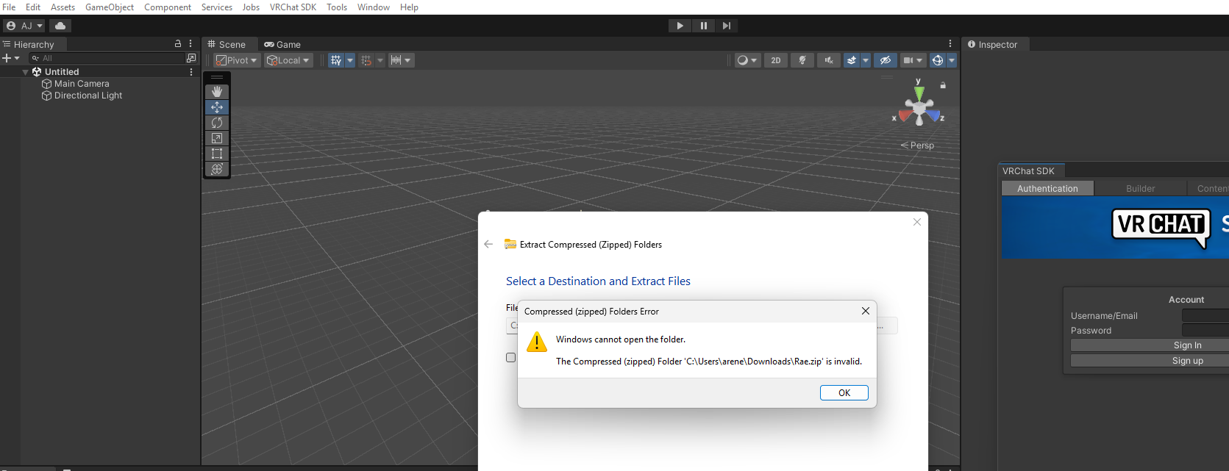Click the Hierarchy search-by-type icon
Image resolution: width=1229 pixels, height=471 pixels.
35,58
